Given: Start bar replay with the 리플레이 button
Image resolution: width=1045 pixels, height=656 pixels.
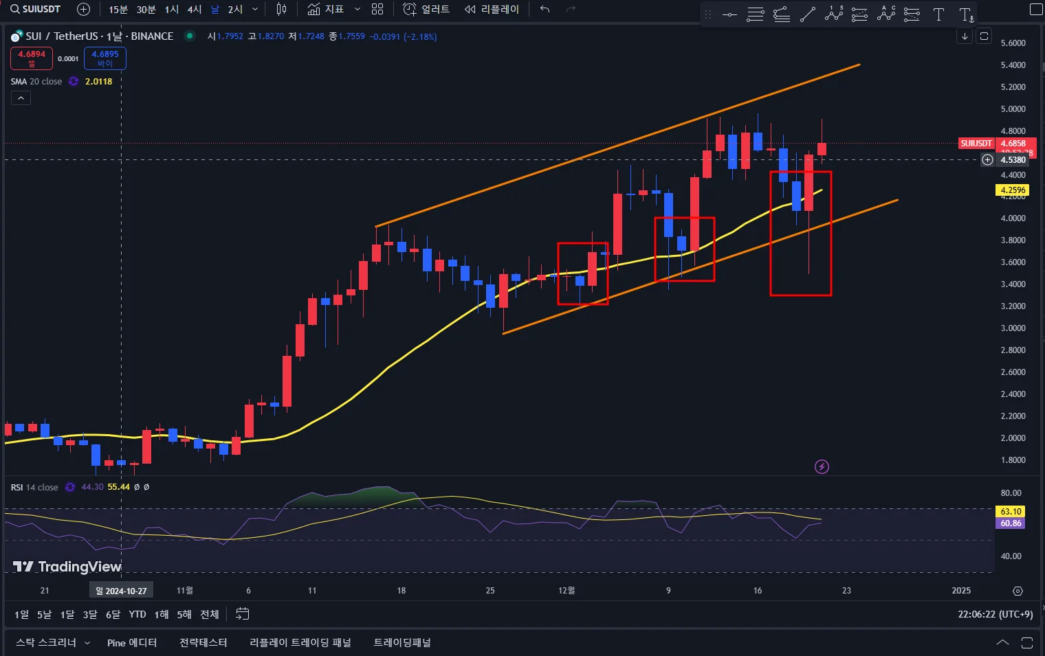Looking at the screenshot, I should coord(492,9).
